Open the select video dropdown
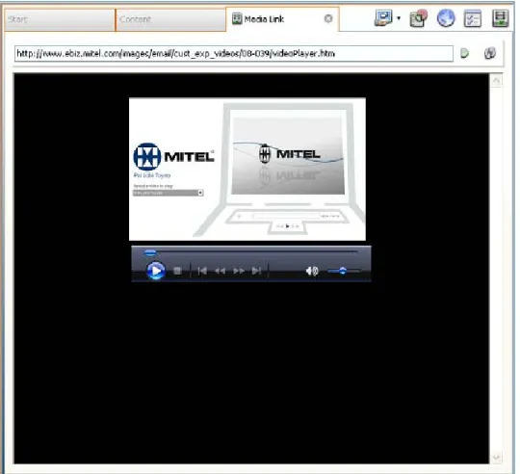The image size is (520, 474). (168, 193)
